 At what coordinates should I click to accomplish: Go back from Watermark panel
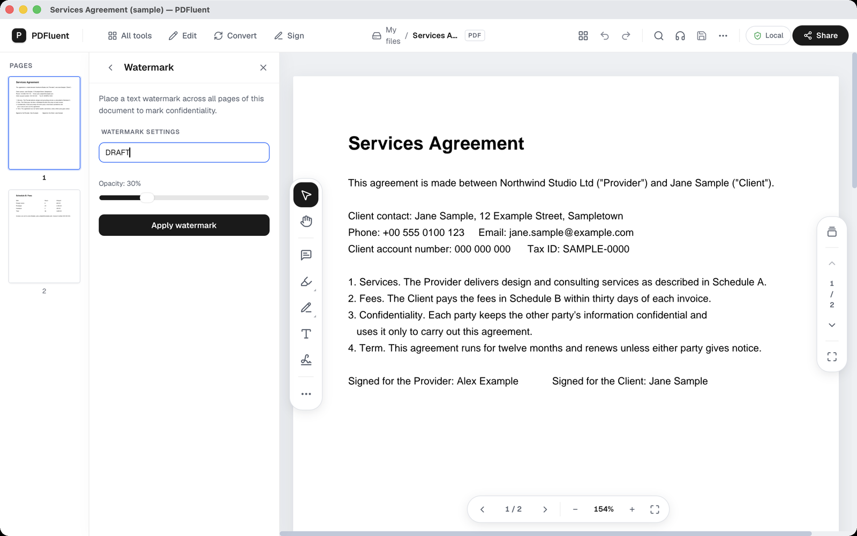coord(110,68)
